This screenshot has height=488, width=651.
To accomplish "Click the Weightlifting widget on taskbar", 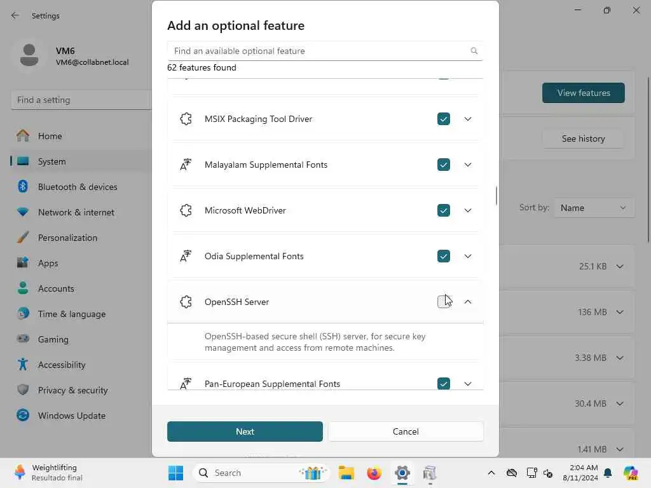I will click(48, 473).
